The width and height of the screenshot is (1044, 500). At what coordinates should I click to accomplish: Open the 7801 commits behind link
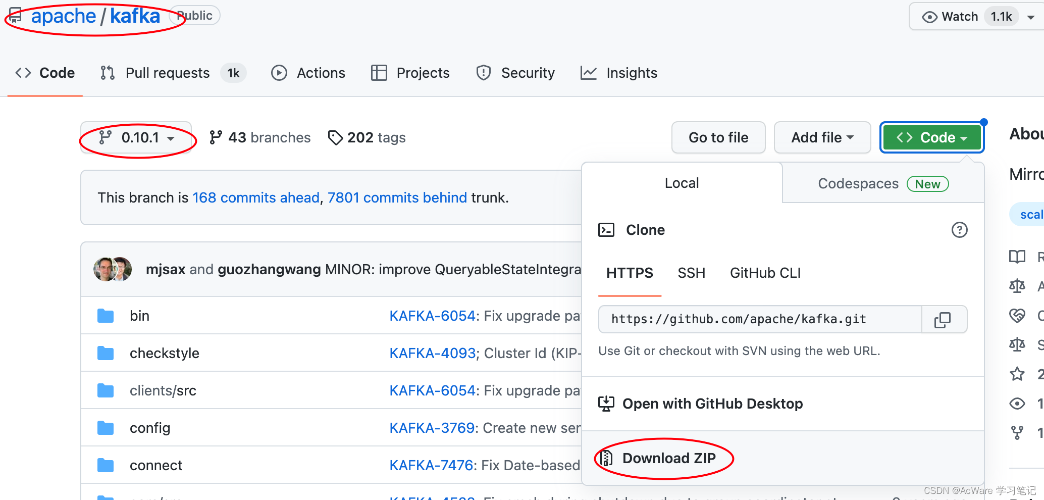coord(397,197)
